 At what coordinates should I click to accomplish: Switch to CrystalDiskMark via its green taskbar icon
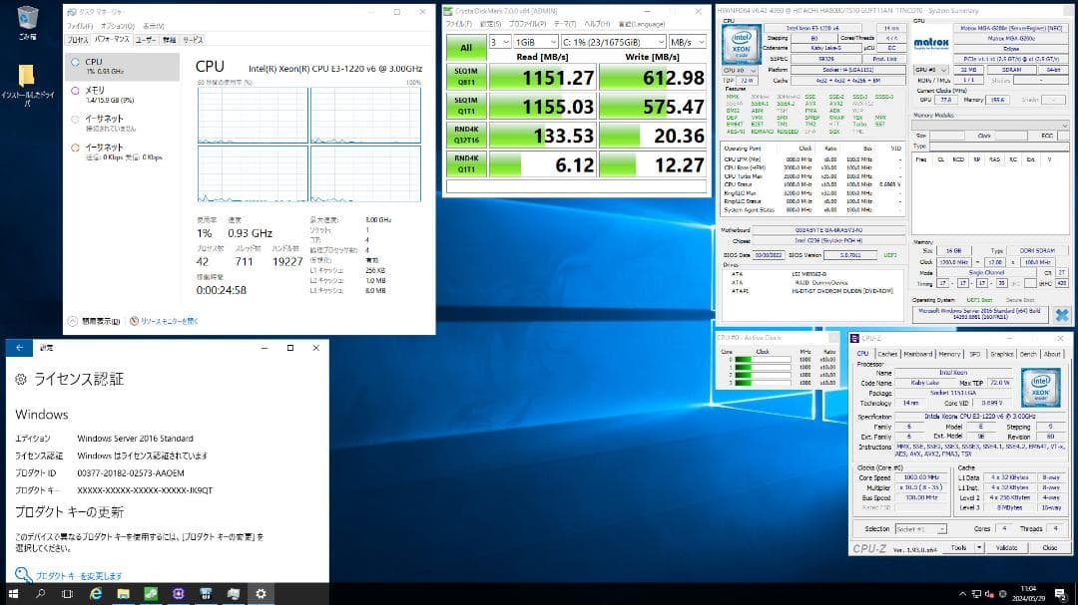pos(149,594)
